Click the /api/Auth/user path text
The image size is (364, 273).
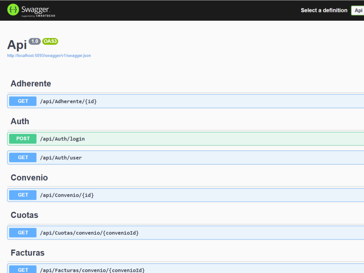[61, 158]
